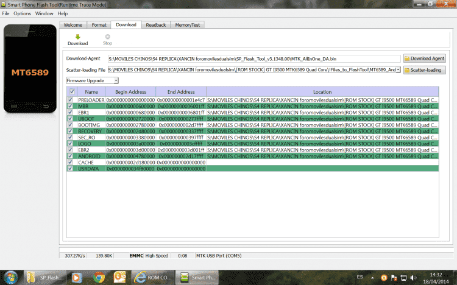Switch to the MemoryTest tab
457x285 pixels.
click(188, 25)
